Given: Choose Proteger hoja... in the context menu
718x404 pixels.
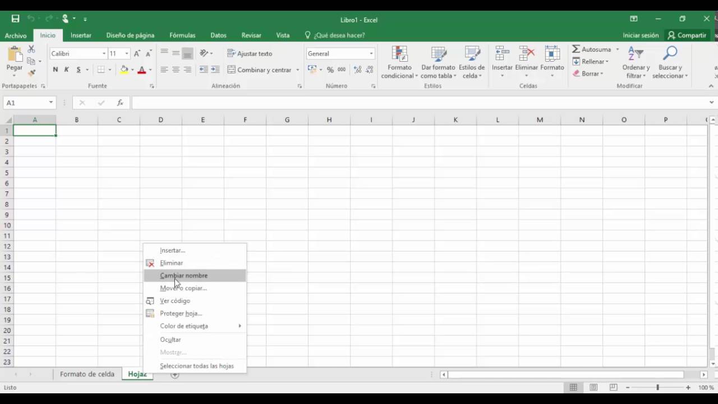Looking at the screenshot, I should click(195, 314).
